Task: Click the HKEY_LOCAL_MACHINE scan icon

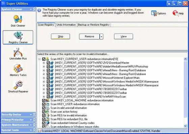Action: pos(48,100)
